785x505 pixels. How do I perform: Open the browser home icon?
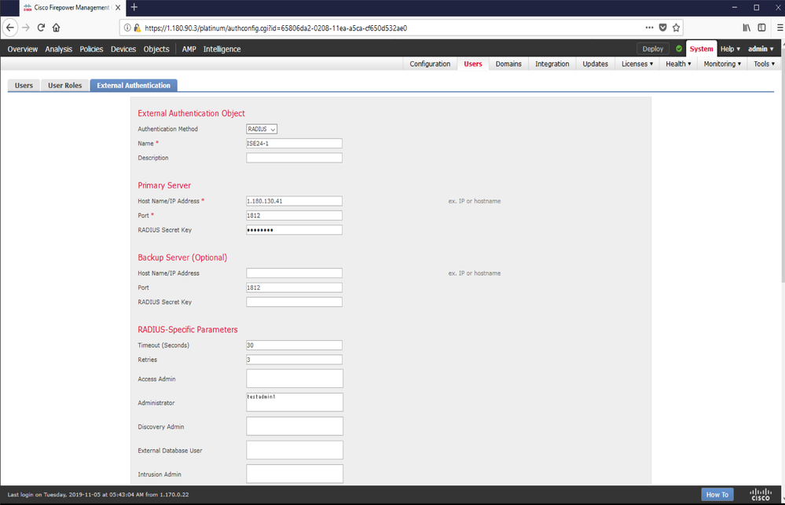tap(56, 27)
